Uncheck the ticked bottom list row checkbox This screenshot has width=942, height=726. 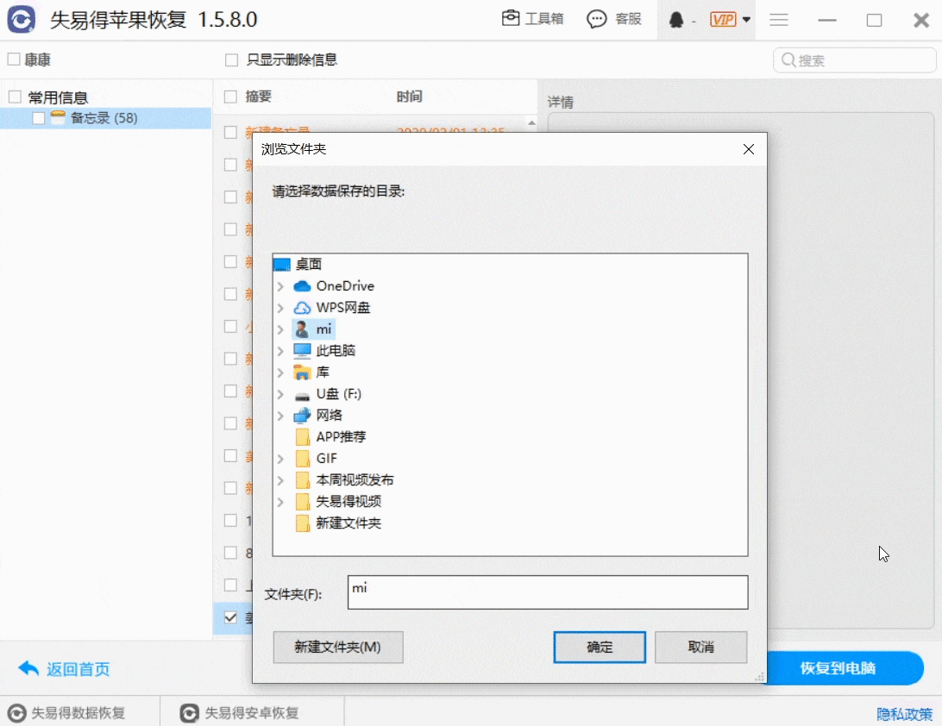click(x=230, y=617)
